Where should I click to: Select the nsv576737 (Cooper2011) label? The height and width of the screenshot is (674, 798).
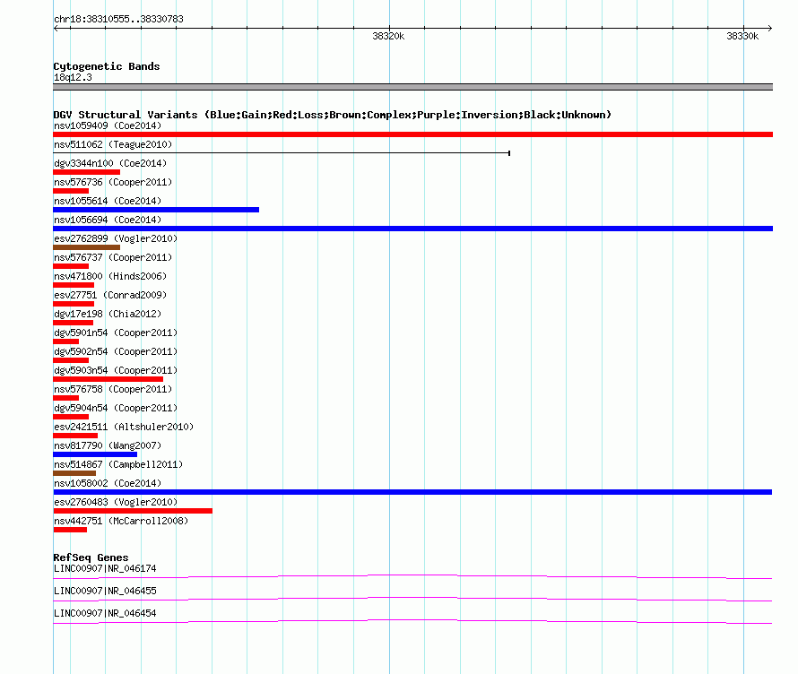113,257
